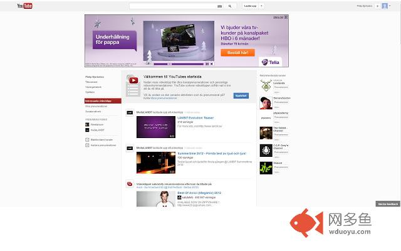401x251 pixels.
Task: Open Mina prenumerationer in the left sidebar
Action: tap(96, 106)
